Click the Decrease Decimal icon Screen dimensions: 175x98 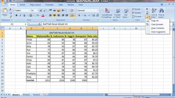tap(97, 15)
